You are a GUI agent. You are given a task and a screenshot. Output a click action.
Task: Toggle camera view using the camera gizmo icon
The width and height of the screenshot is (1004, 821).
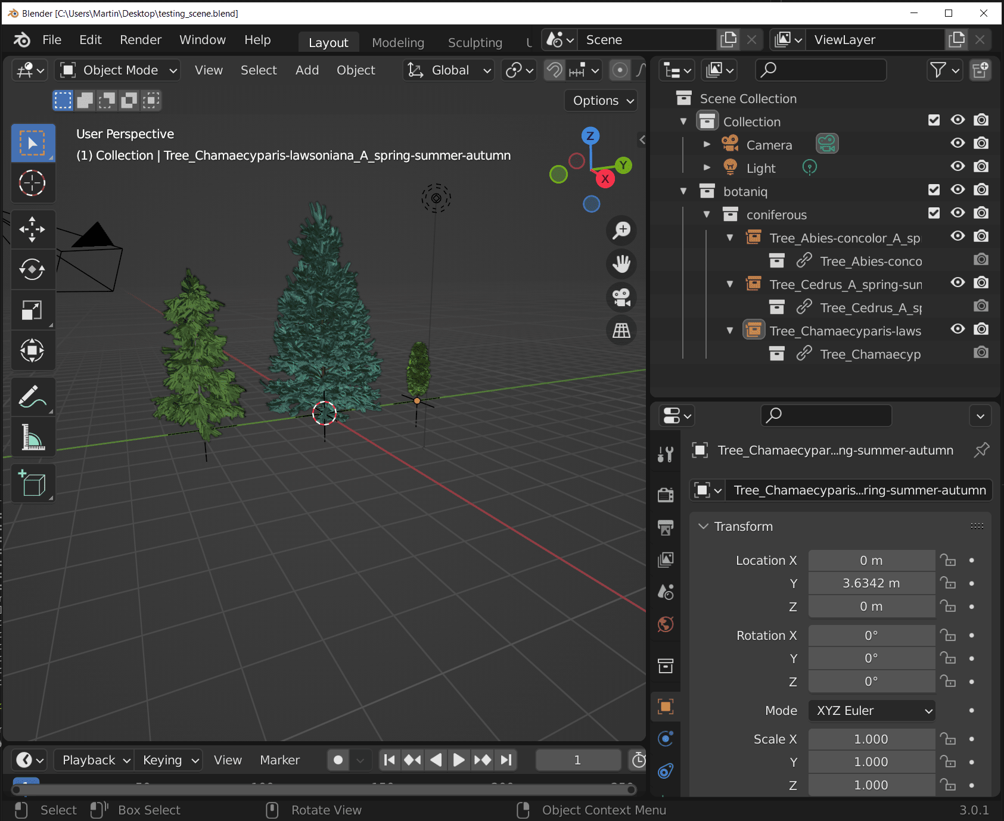(621, 297)
